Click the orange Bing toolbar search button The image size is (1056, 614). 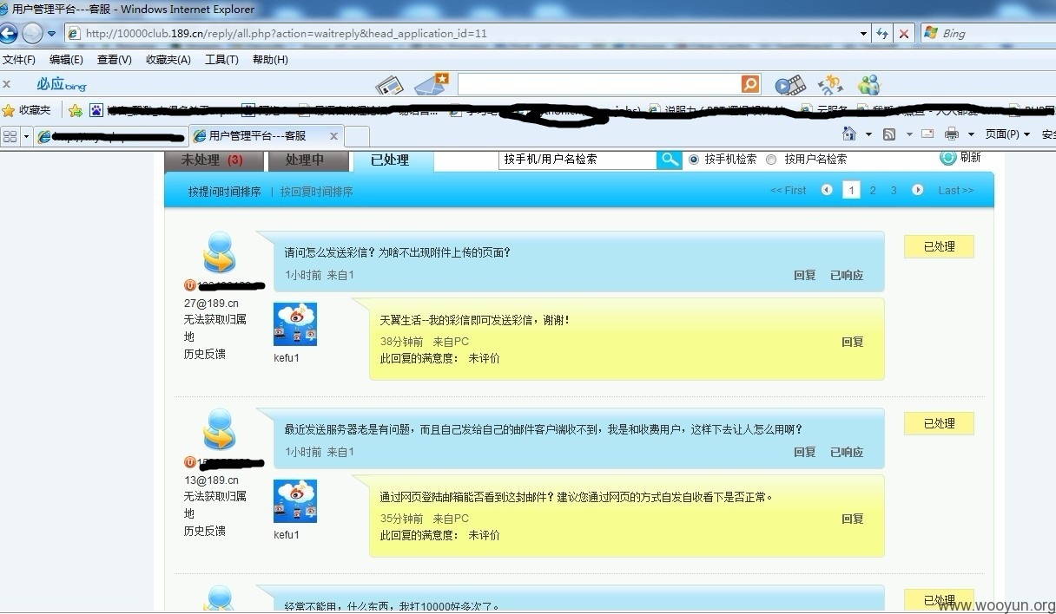click(750, 84)
